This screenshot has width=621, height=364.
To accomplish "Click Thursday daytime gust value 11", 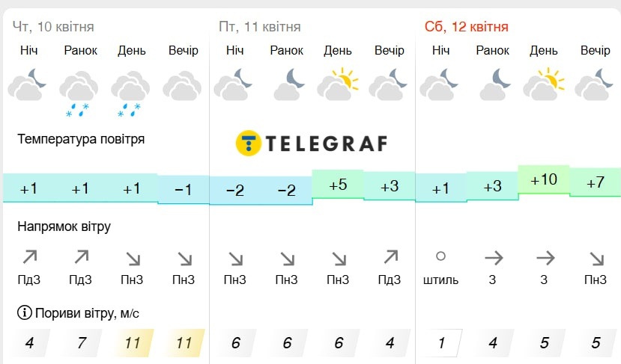I will point(133,342).
